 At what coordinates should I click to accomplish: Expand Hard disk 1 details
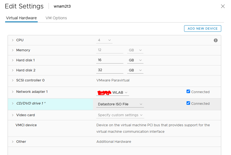pos(12,60)
